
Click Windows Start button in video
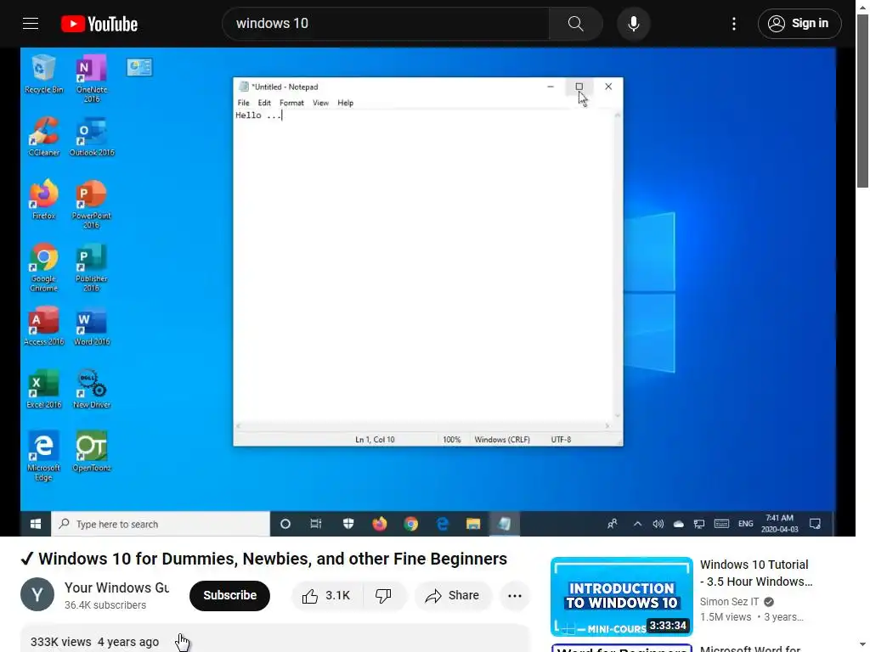tap(36, 524)
